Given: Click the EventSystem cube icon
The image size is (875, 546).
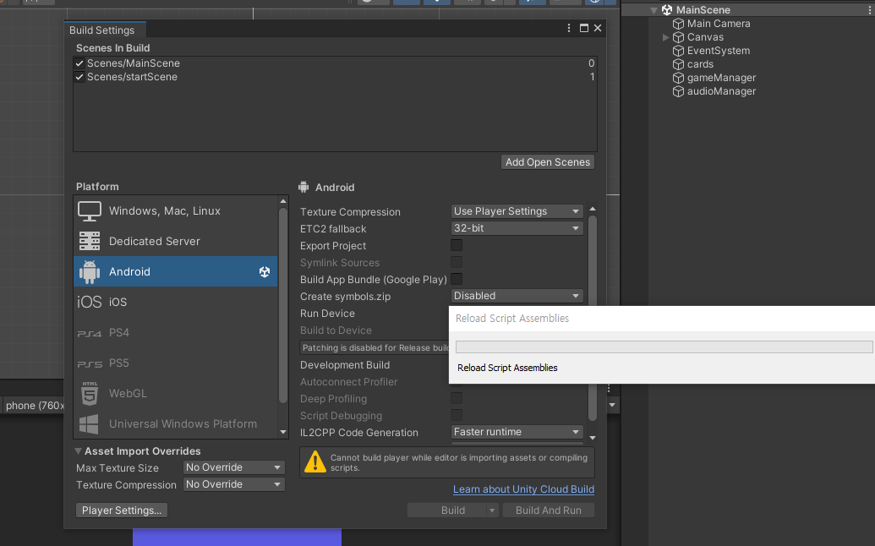Looking at the screenshot, I should pos(679,51).
